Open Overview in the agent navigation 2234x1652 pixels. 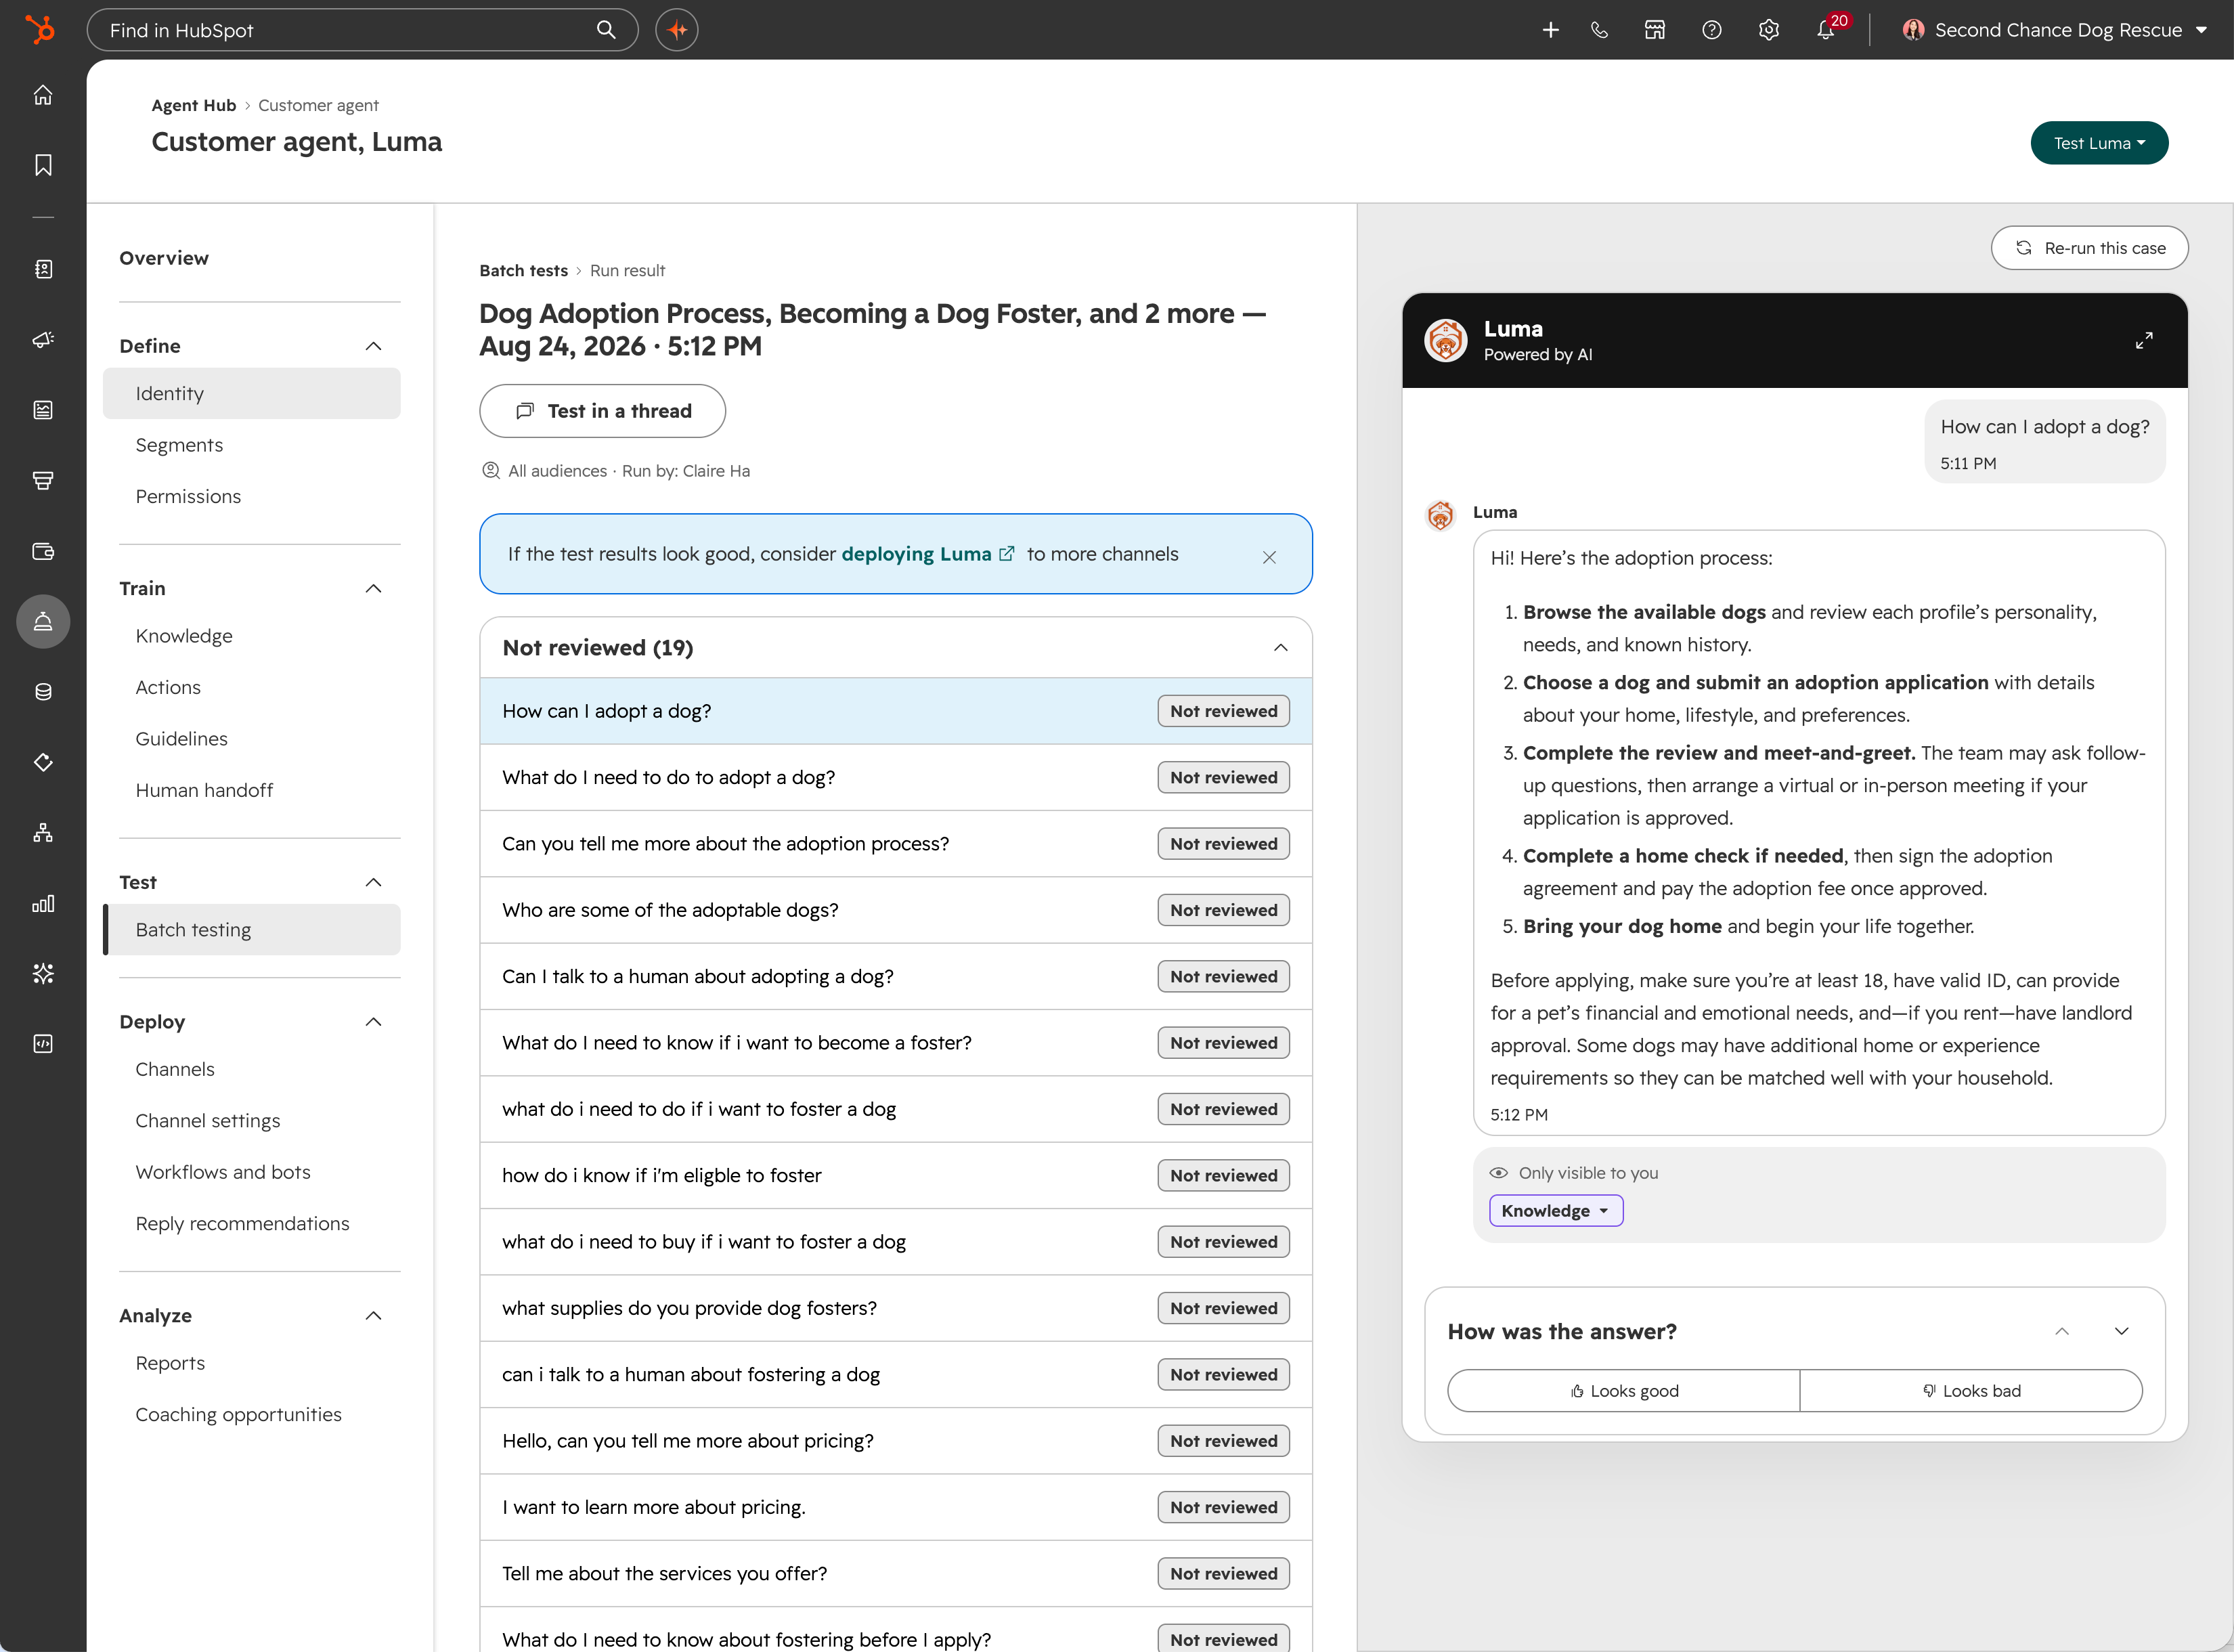pyautogui.click(x=164, y=258)
